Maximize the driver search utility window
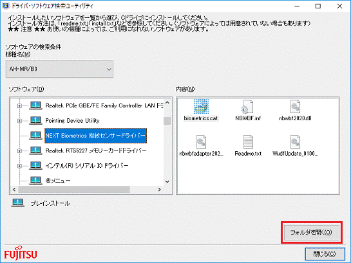This screenshot has height=263, width=351. pos(318,6)
